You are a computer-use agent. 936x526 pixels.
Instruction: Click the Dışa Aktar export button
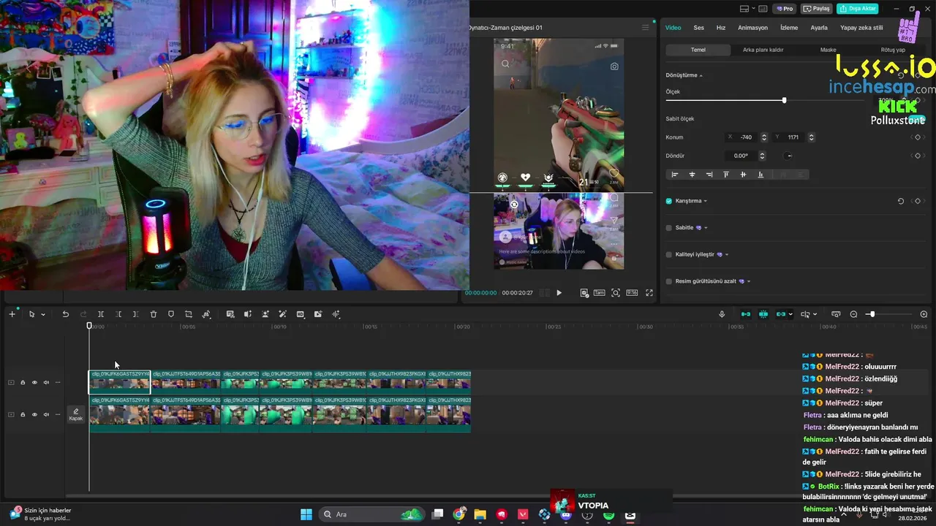[x=858, y=9]
